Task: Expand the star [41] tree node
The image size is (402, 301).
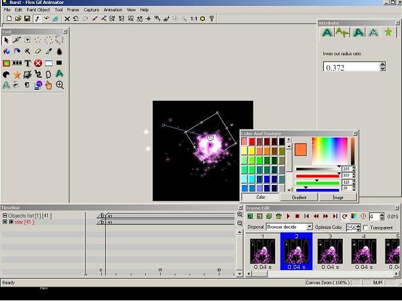Action: click(x=5, y=222)
